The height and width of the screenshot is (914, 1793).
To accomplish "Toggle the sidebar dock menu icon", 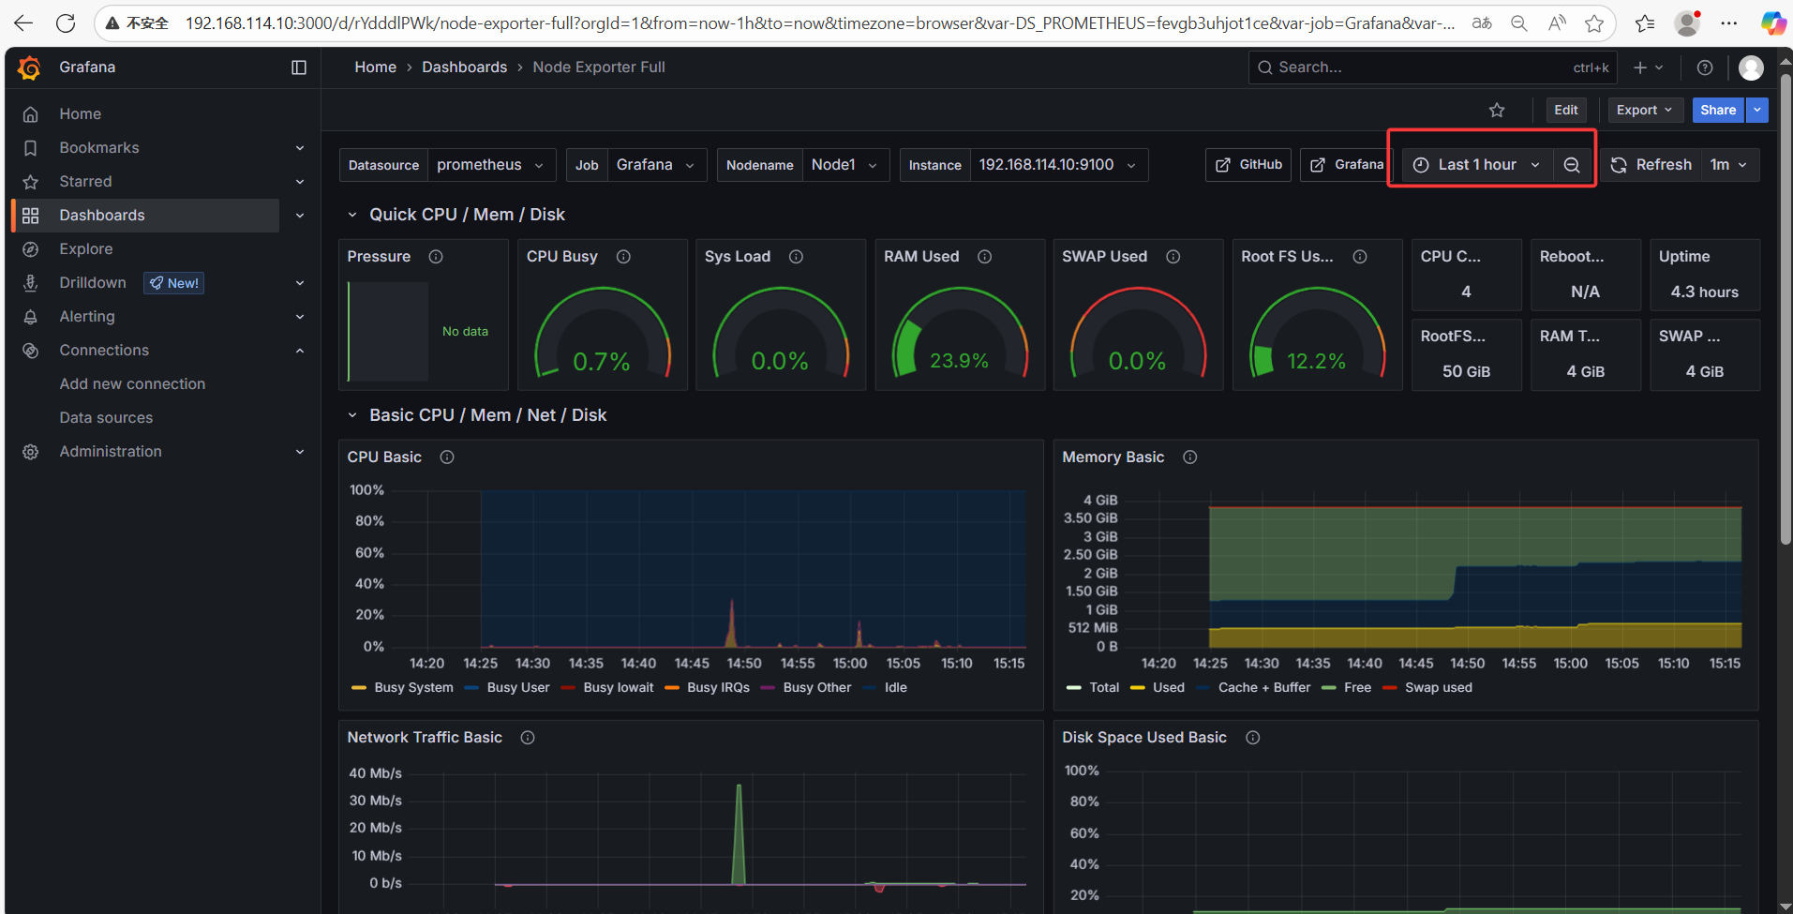I will pos(299,67).
